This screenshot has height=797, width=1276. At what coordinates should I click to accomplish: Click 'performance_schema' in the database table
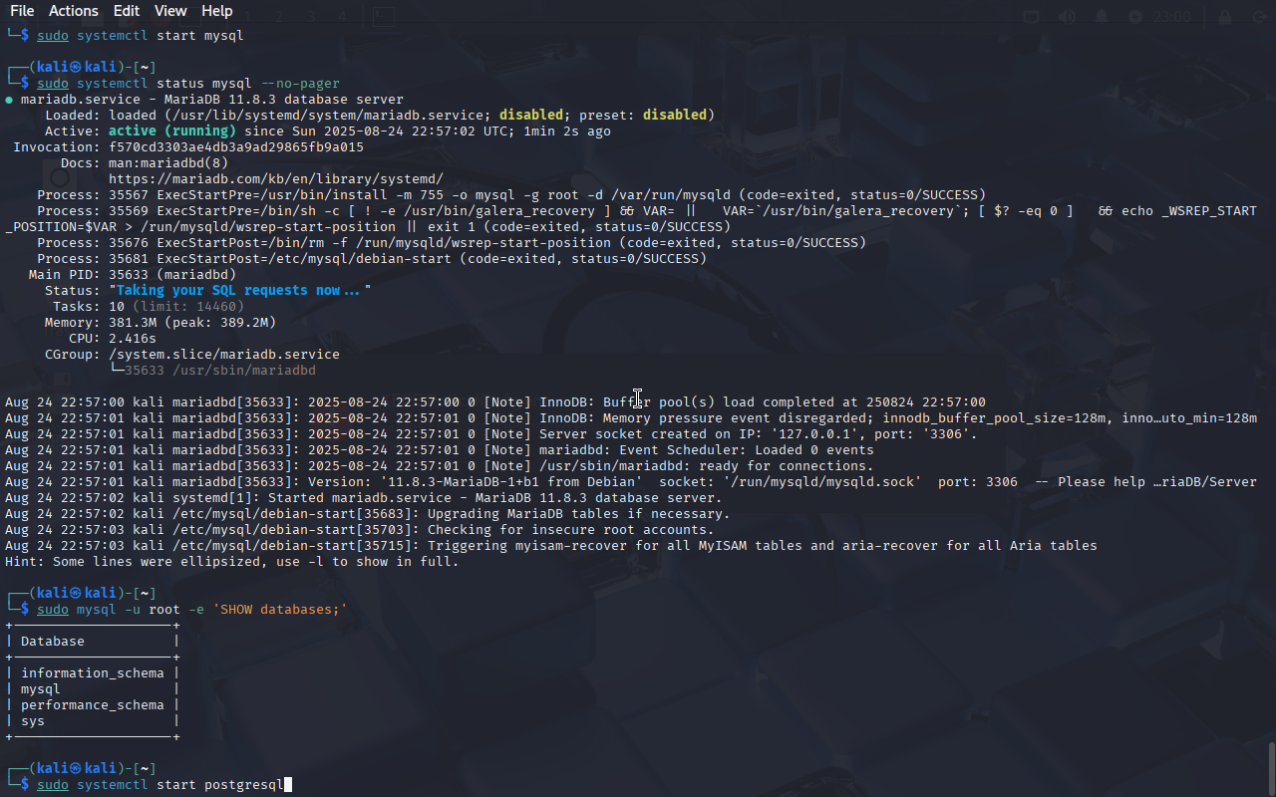pos(93,705)
